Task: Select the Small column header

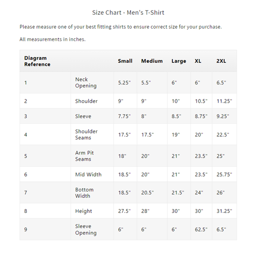Action: 125,61
